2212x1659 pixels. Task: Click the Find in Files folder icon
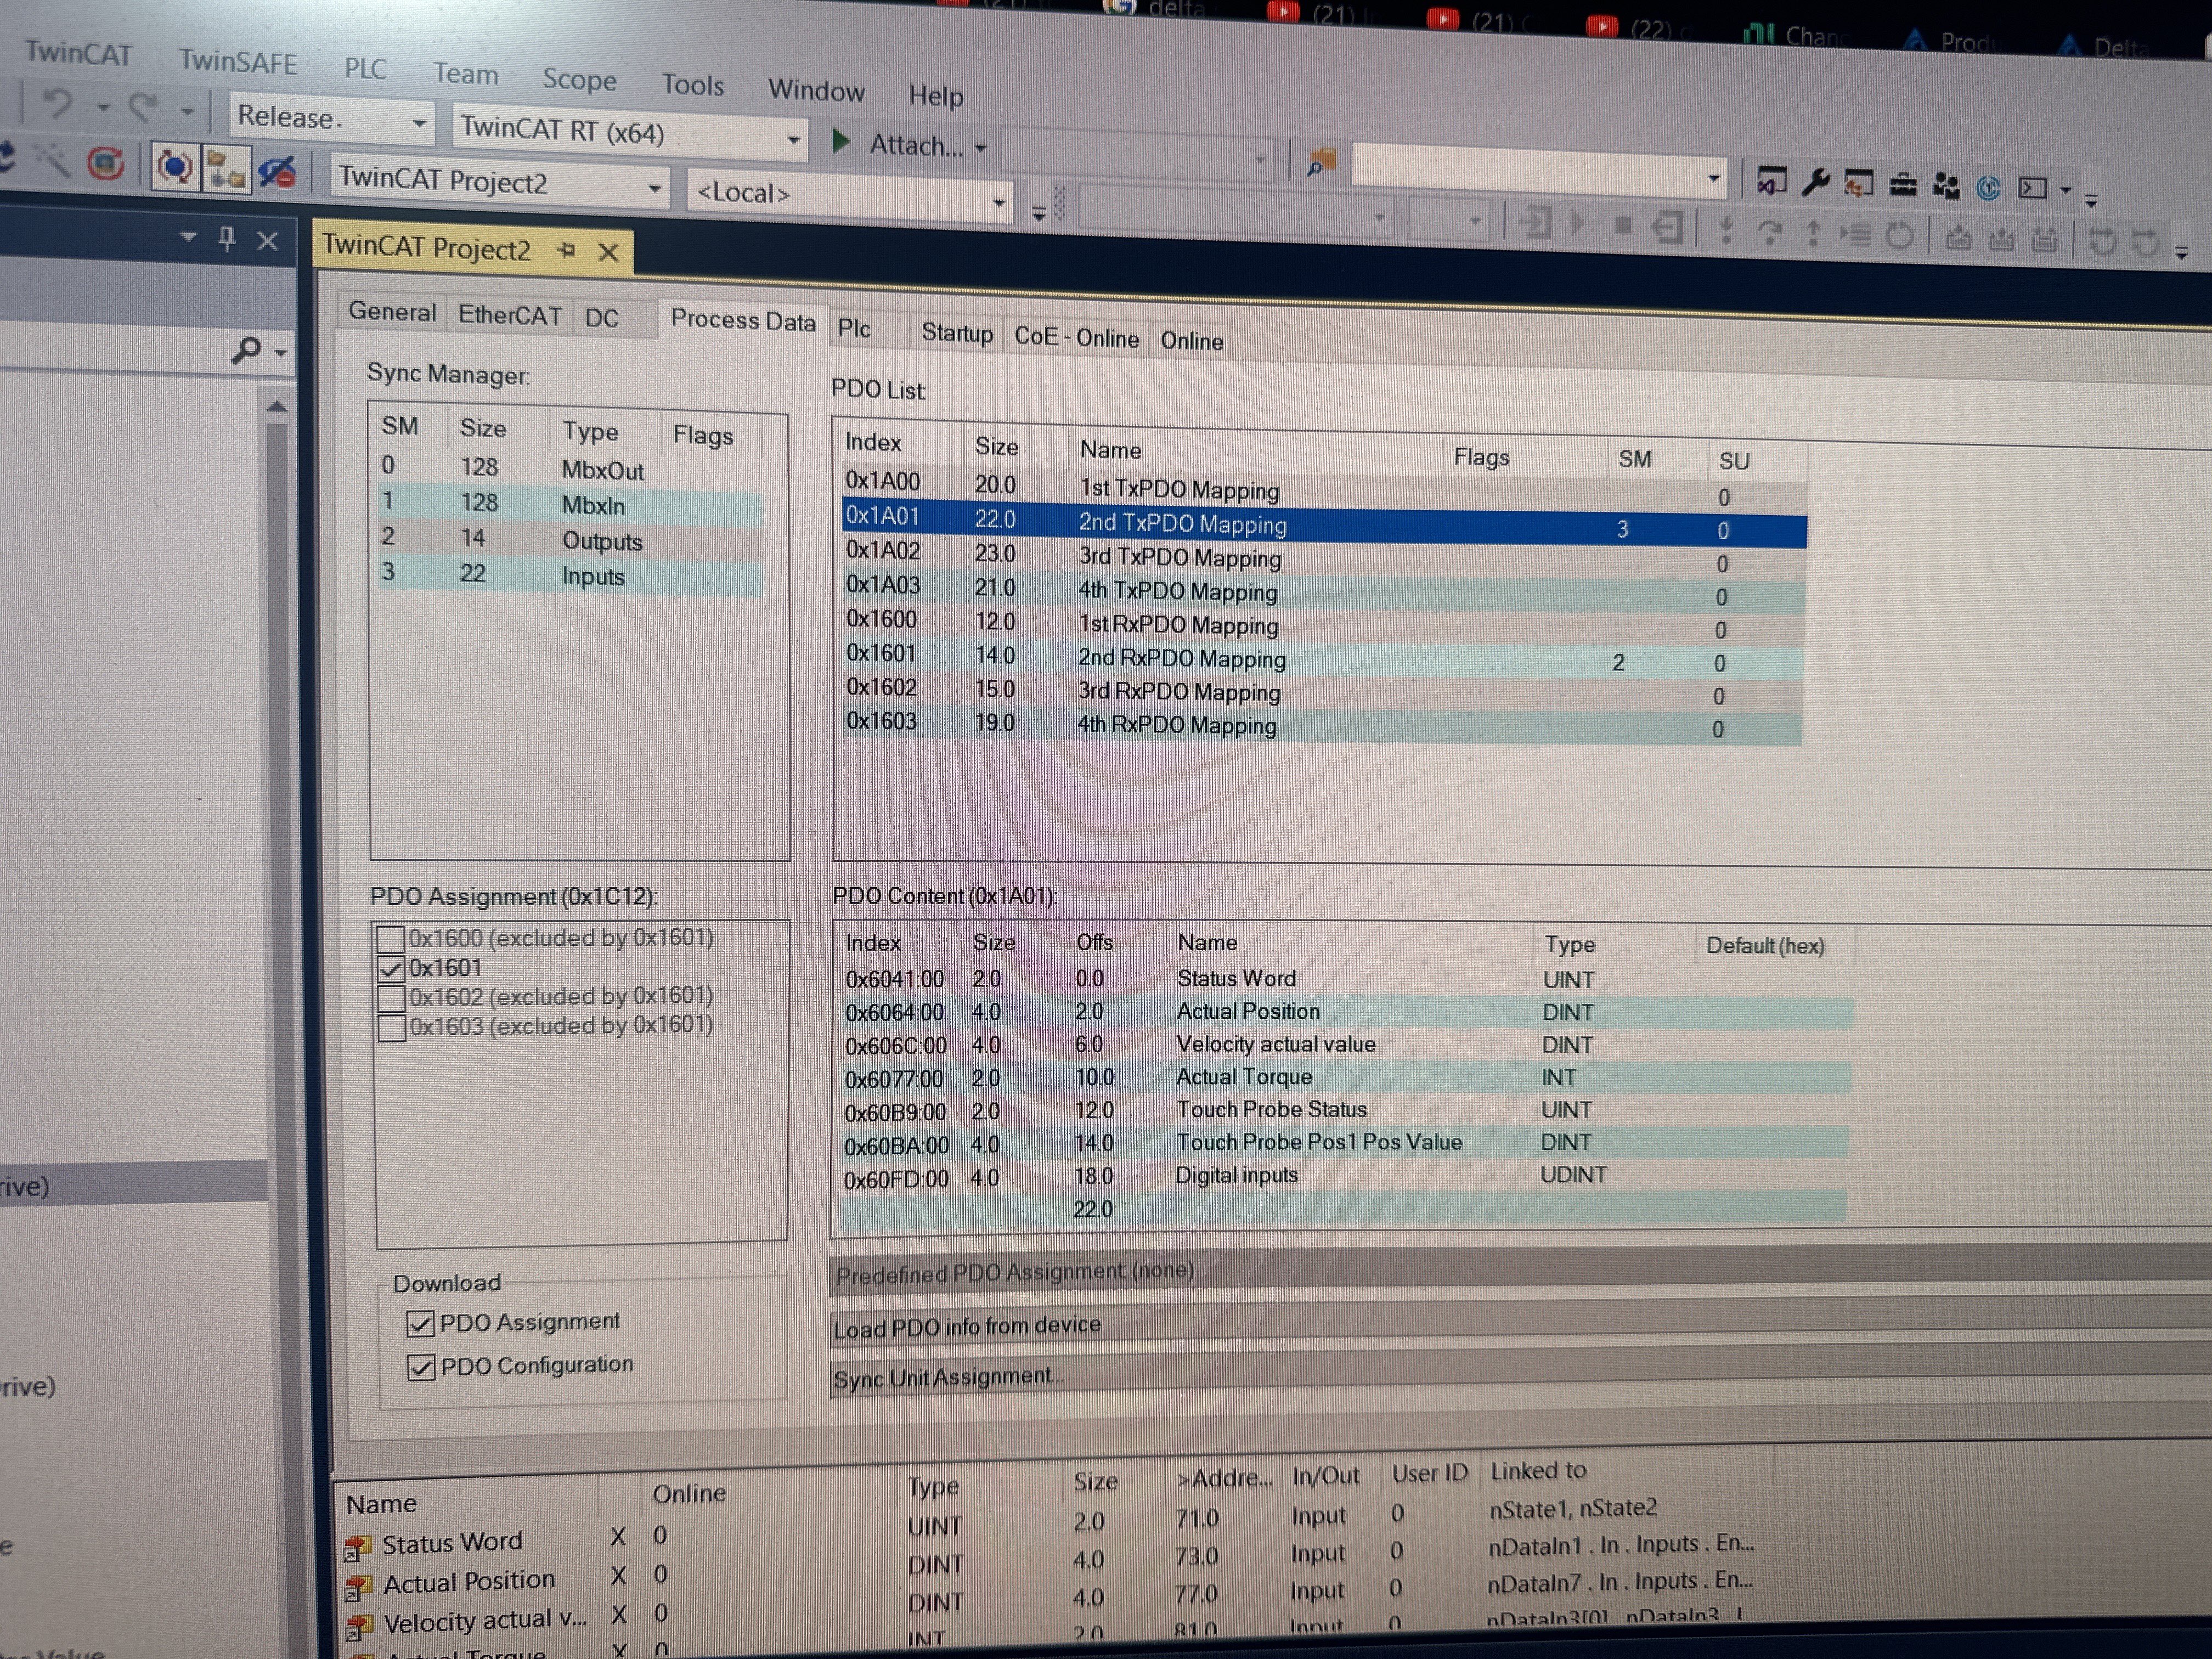tap(1321, 163)
